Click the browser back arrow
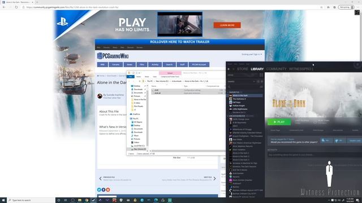 [x=4, y=7]
